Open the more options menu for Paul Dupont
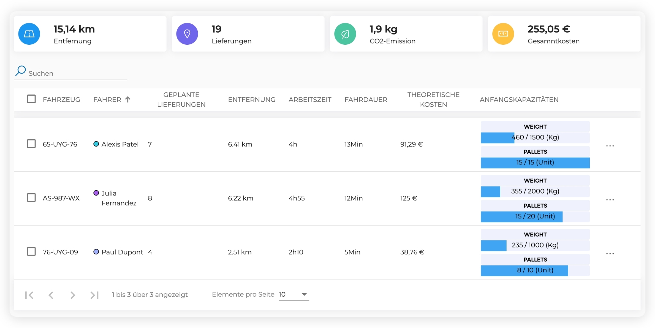The image size is (655, 328). pos(610,254)
